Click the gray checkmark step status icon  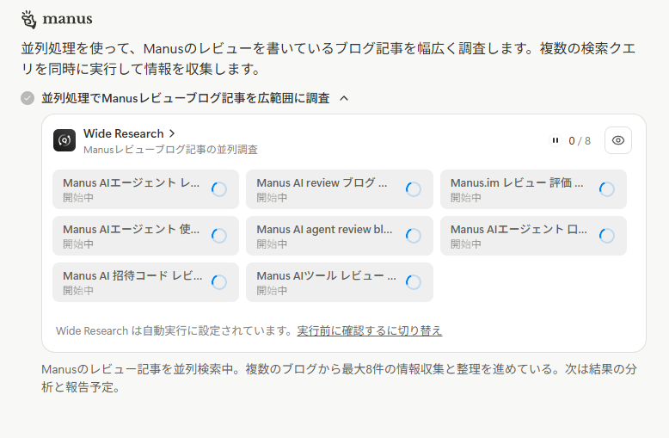tap(28, 98)
